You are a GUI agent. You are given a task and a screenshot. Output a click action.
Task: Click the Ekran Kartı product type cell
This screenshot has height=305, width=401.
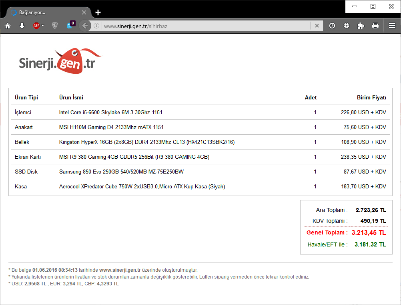(28, 157)
